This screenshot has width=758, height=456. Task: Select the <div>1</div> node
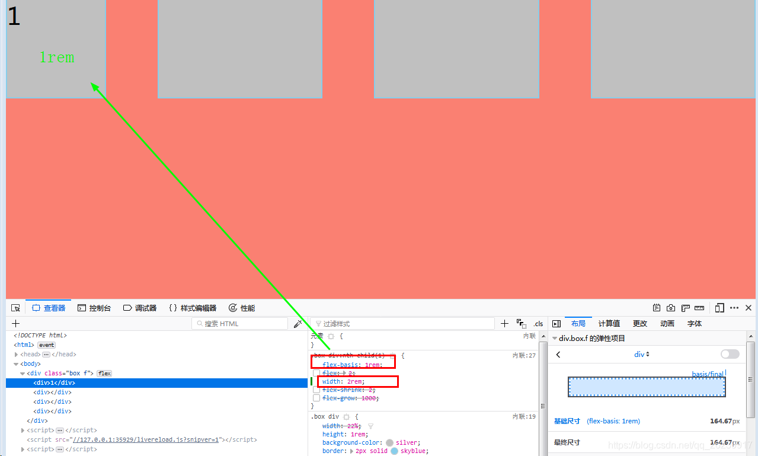click(156, 382)
